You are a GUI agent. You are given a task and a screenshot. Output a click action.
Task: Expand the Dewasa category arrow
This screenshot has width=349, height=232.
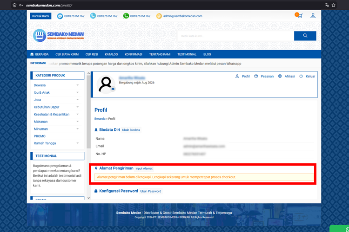(77, 85)
